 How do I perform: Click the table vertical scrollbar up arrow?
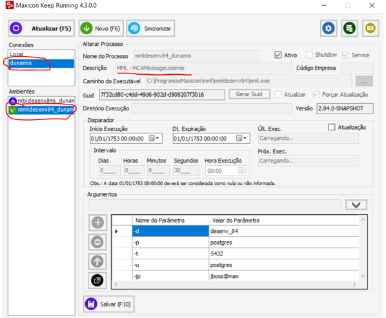363,219
